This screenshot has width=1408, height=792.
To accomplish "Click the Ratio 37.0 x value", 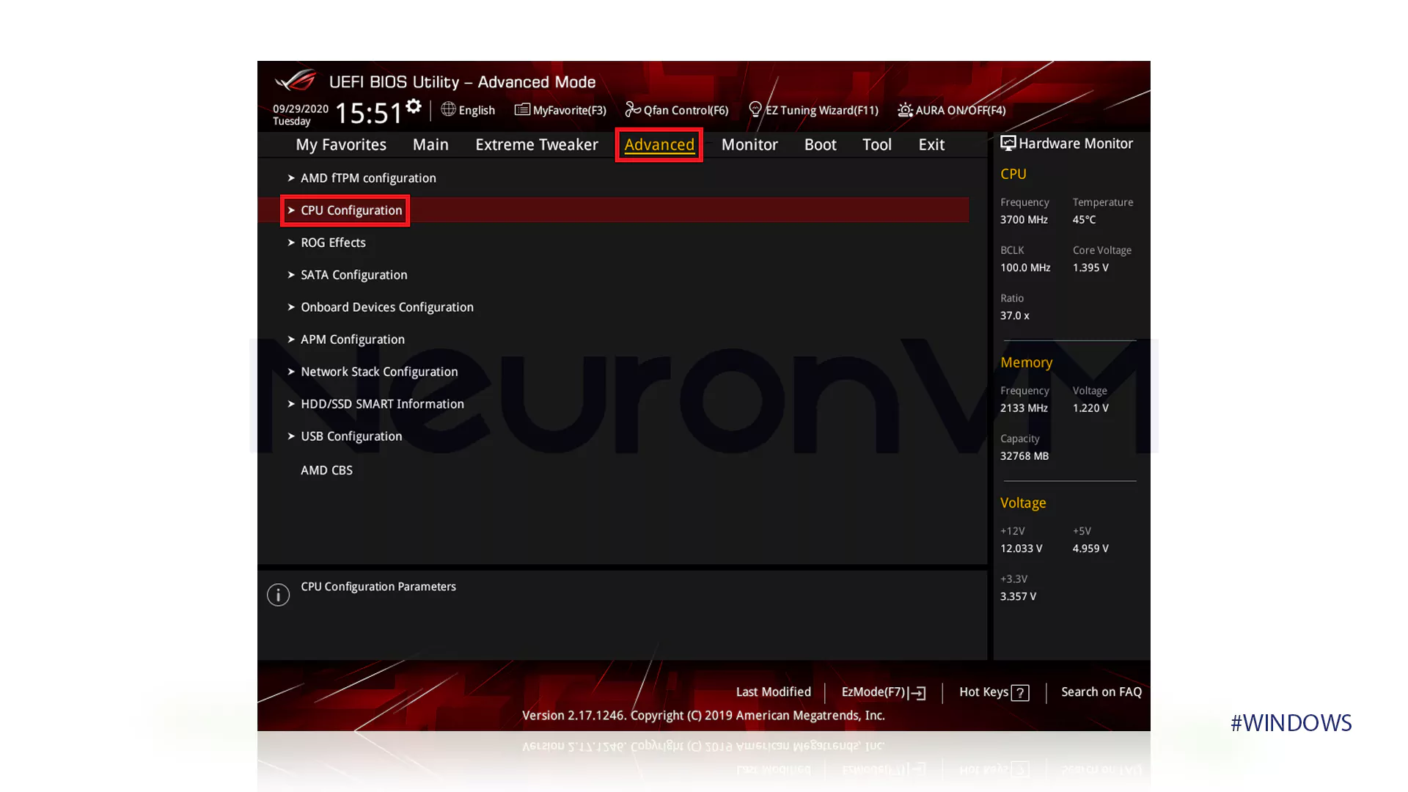I will tap(1015, 316).
